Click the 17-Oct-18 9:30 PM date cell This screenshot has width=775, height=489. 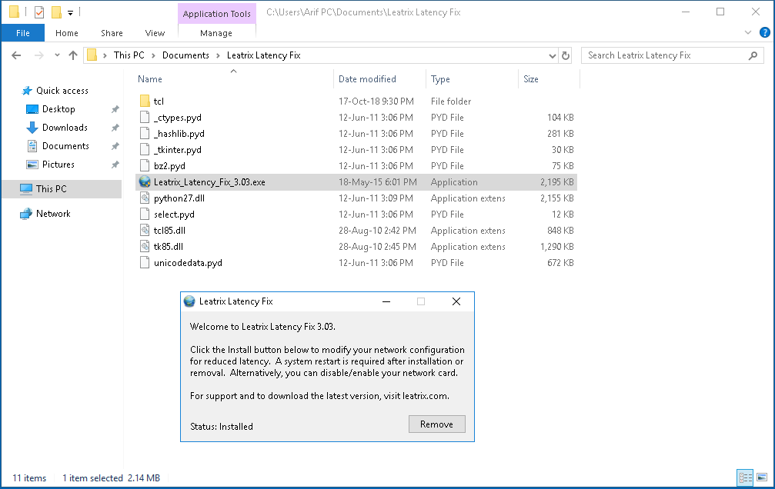click(376, 101)
